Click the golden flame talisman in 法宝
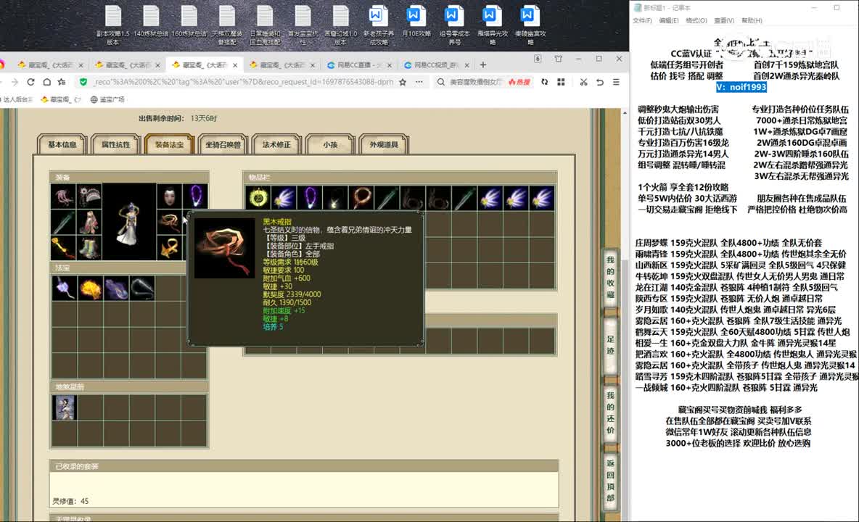Screen dimensions: 859x522 [90, 288]
